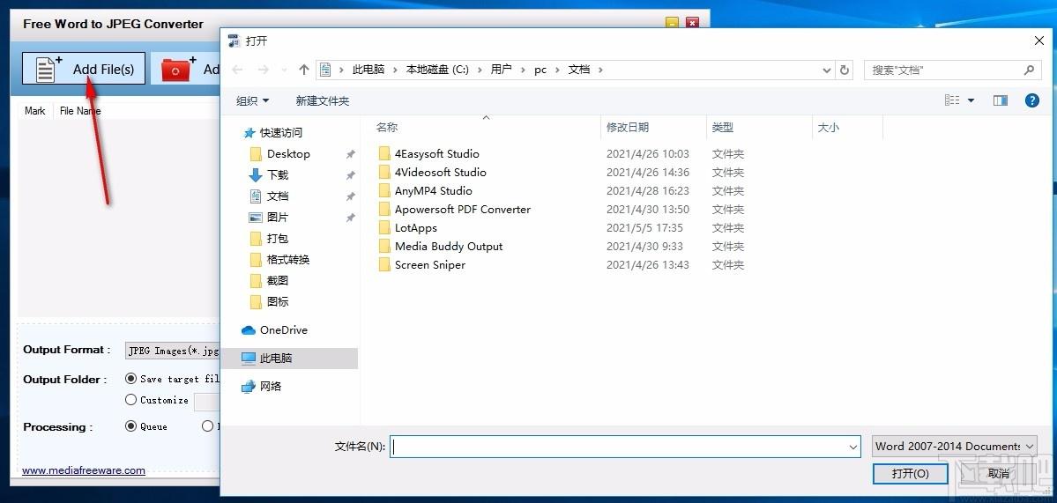Click the Add File(s) button
The width and height of the screenshot is (1057, 503).
click(84, 69)
